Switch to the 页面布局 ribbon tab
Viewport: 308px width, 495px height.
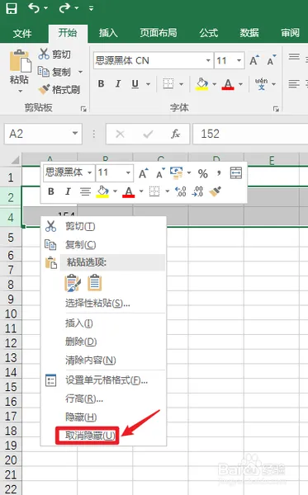coord(159,33)
